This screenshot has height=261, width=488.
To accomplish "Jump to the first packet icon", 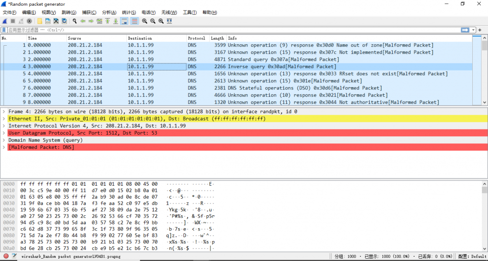I will tap(107, 21).
